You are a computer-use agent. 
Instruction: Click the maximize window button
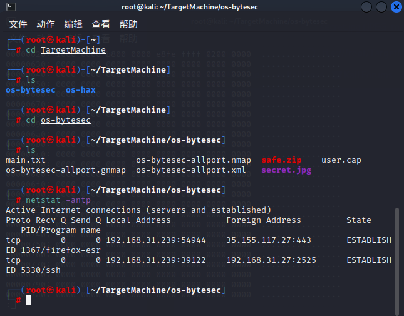click(x=381, y=7)
